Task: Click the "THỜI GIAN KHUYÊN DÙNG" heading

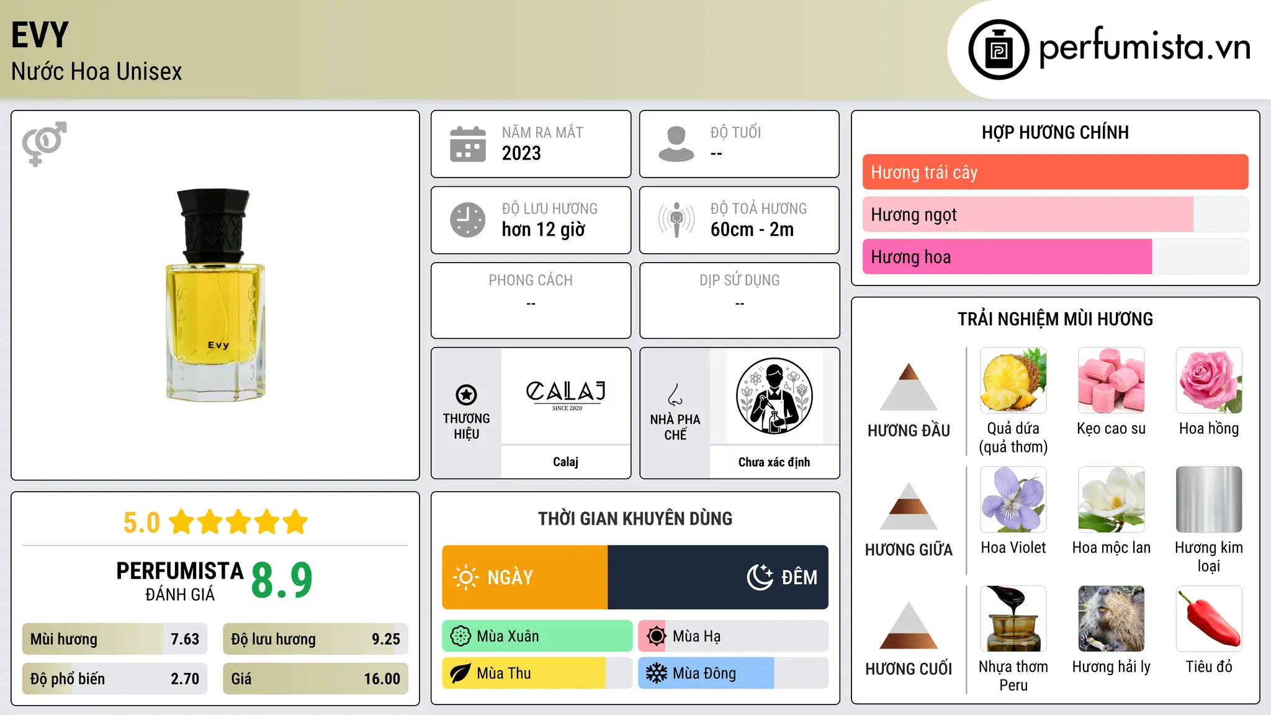Action: pyautogui.click(x=635, y=518)
